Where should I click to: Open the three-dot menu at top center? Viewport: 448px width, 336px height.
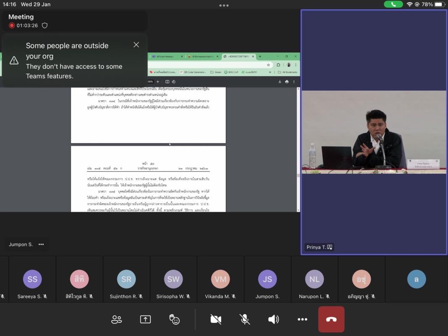pyautogui.click(x=224, y=5)
